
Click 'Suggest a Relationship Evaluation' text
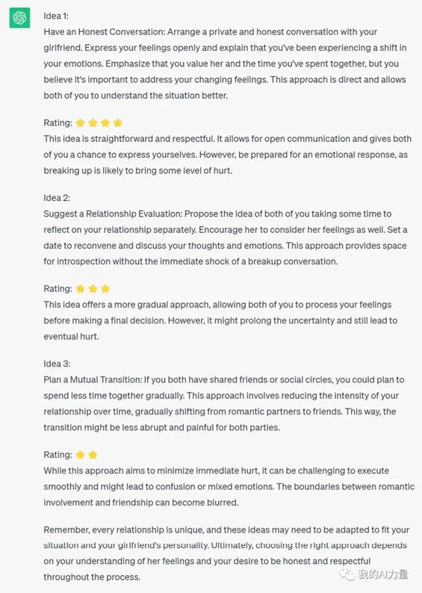pyautogui.click(x=113, y=214)
